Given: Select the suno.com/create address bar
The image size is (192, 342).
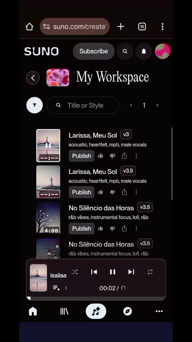Looking at the screenshot, I should [74, 26].
